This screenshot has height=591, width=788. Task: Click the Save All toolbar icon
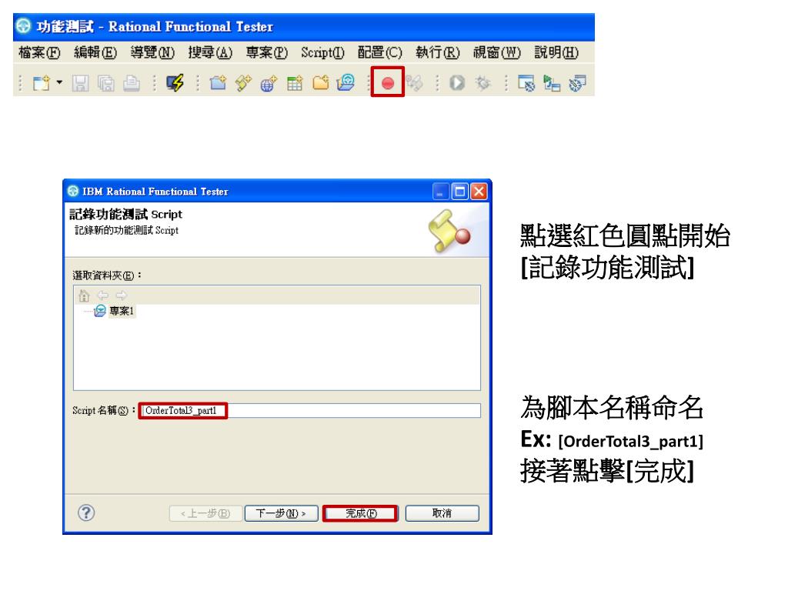105,83
